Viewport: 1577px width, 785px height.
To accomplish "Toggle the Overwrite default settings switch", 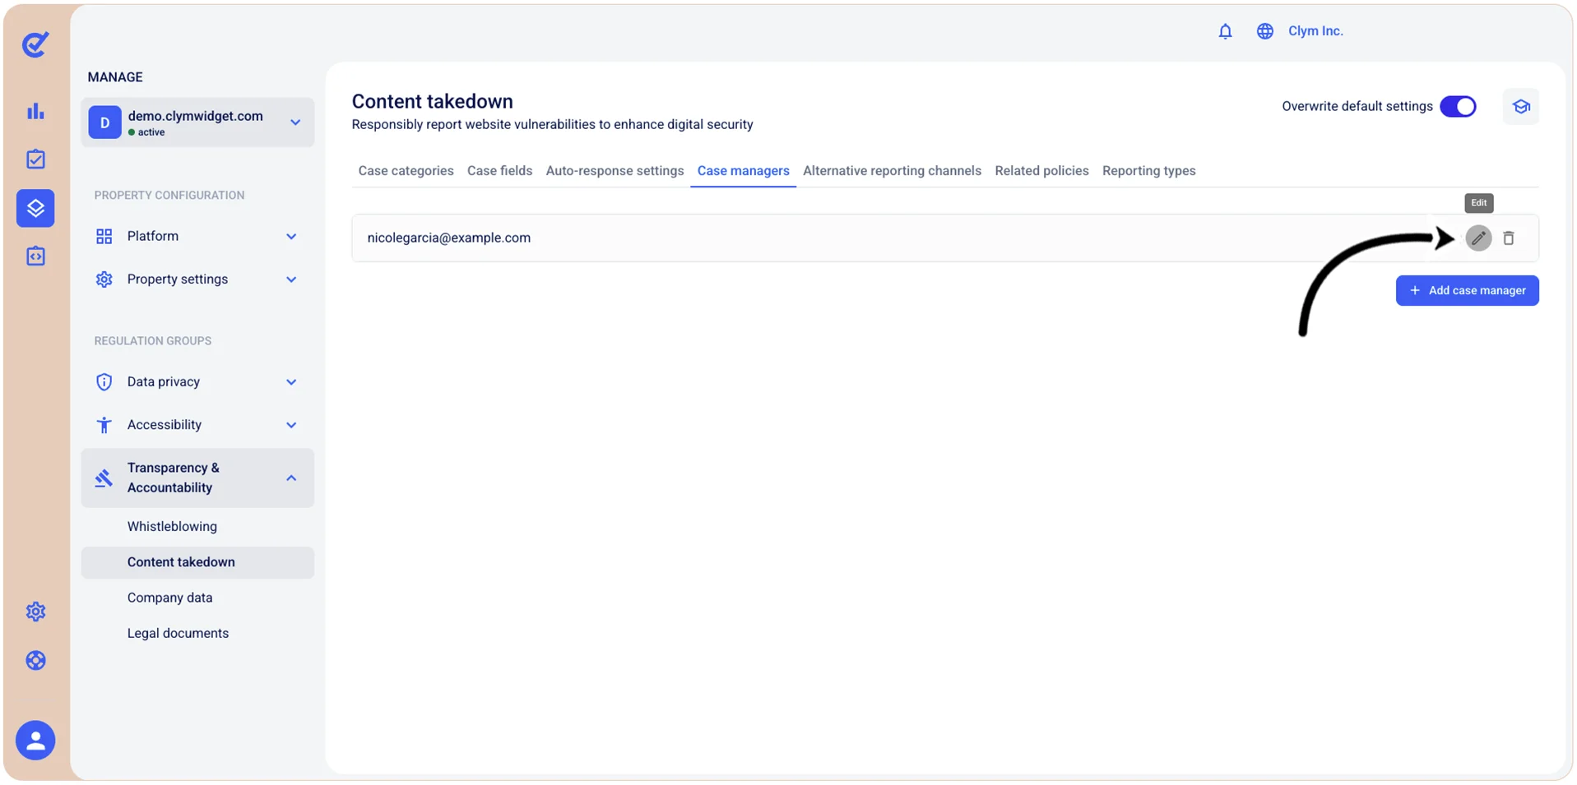I will (1458, 107).
